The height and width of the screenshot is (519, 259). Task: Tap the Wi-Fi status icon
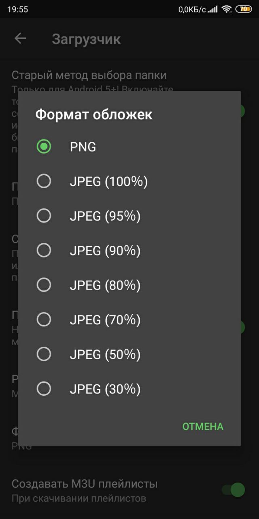227,9
